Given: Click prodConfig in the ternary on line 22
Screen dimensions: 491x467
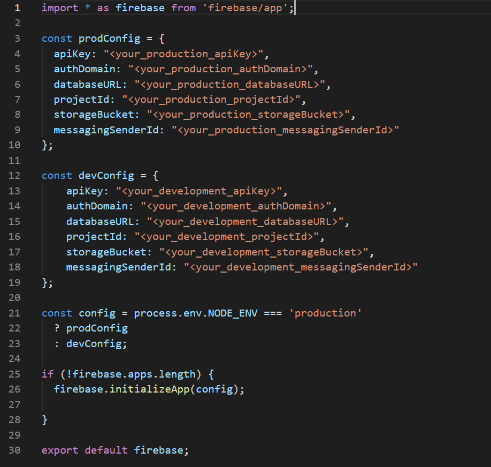Looking at the screenshot, I should coord(97,328).
